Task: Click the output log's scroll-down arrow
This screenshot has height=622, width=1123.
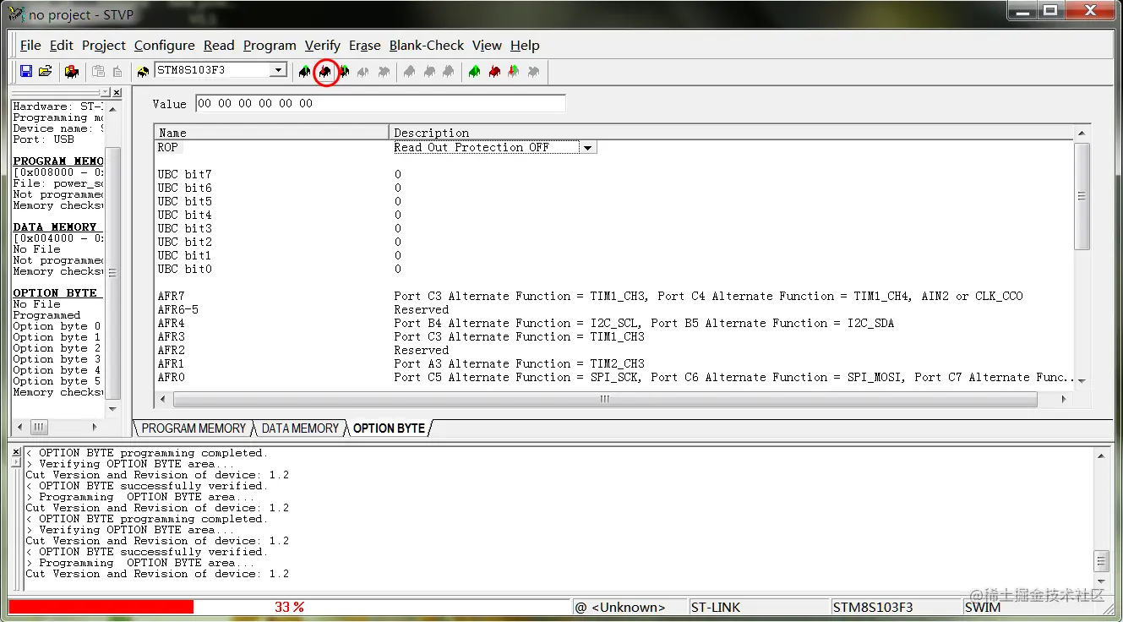Action: [1101, 581]
